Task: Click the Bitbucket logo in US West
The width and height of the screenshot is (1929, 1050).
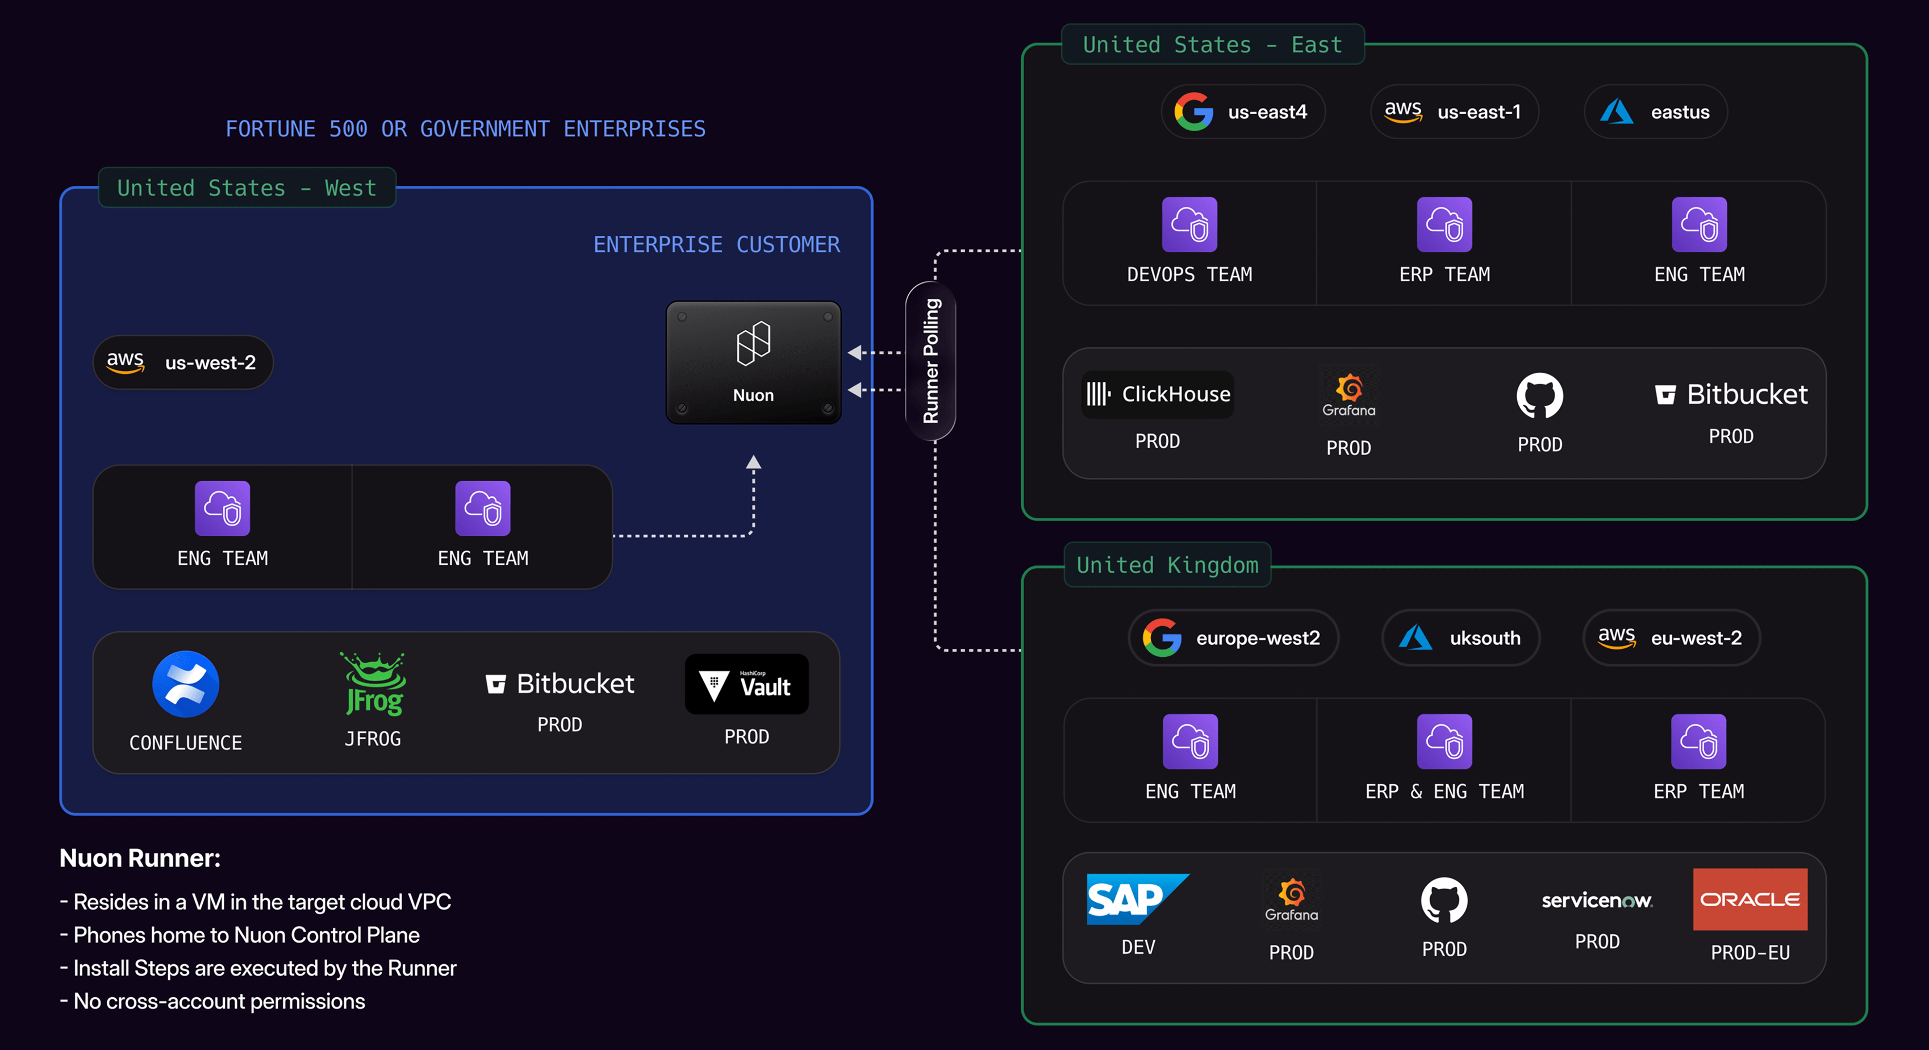Action: [x=560, y=684]
